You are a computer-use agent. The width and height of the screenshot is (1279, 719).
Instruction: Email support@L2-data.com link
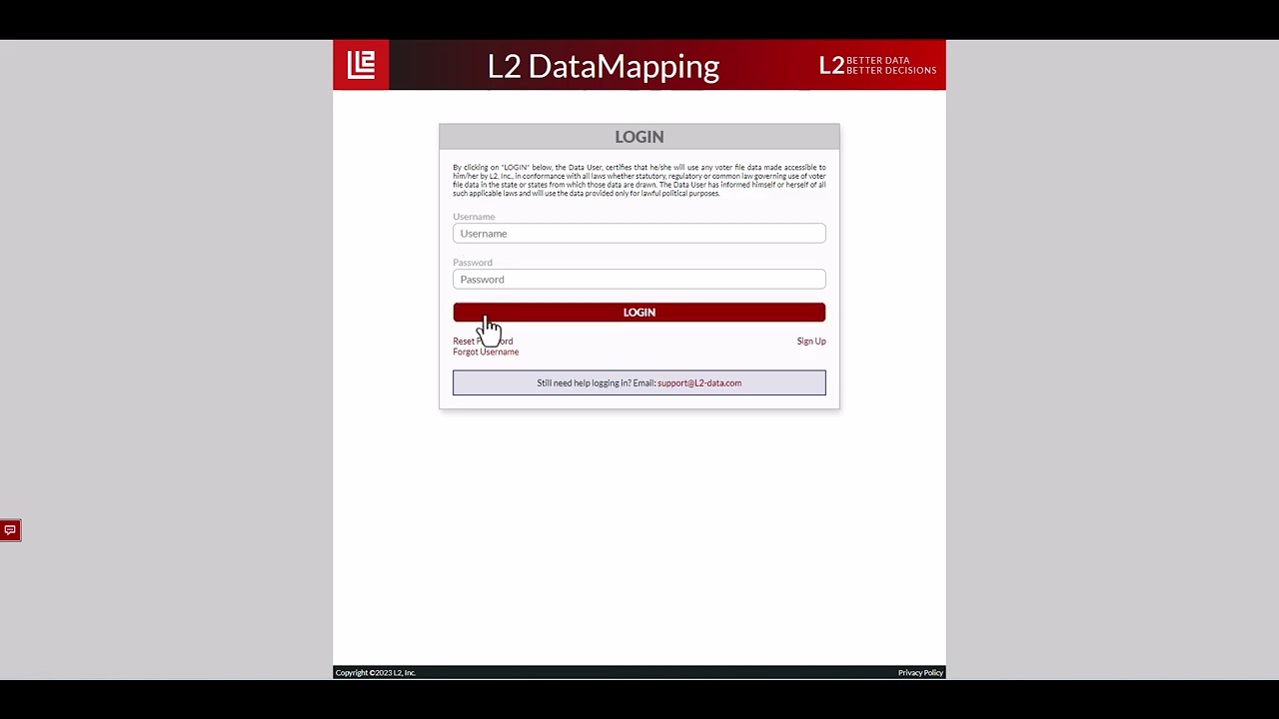pos(699,383)
